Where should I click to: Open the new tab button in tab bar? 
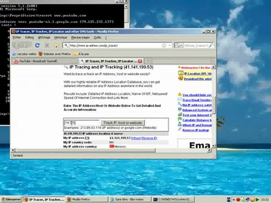(148, 61)
